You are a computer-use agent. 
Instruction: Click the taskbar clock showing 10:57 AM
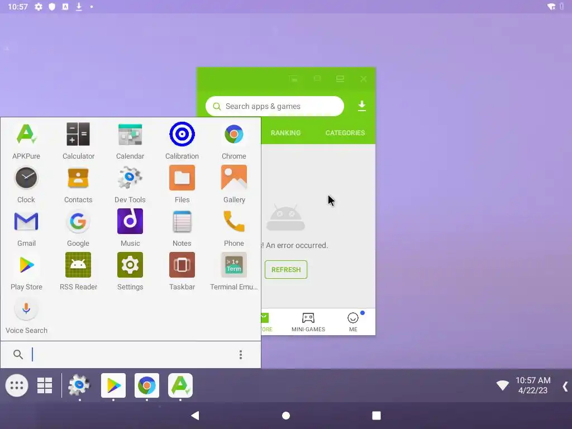click(x=532, y=385)
